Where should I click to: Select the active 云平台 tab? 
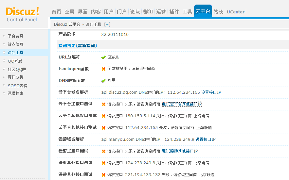tap(203, 11)
